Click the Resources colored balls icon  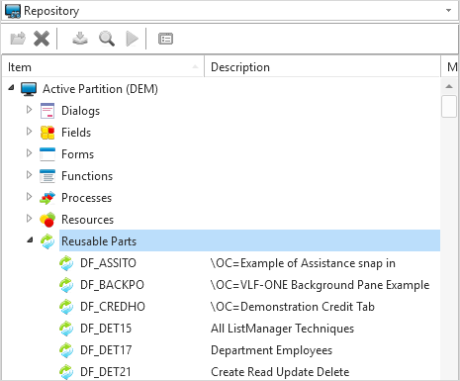[47, 220]
